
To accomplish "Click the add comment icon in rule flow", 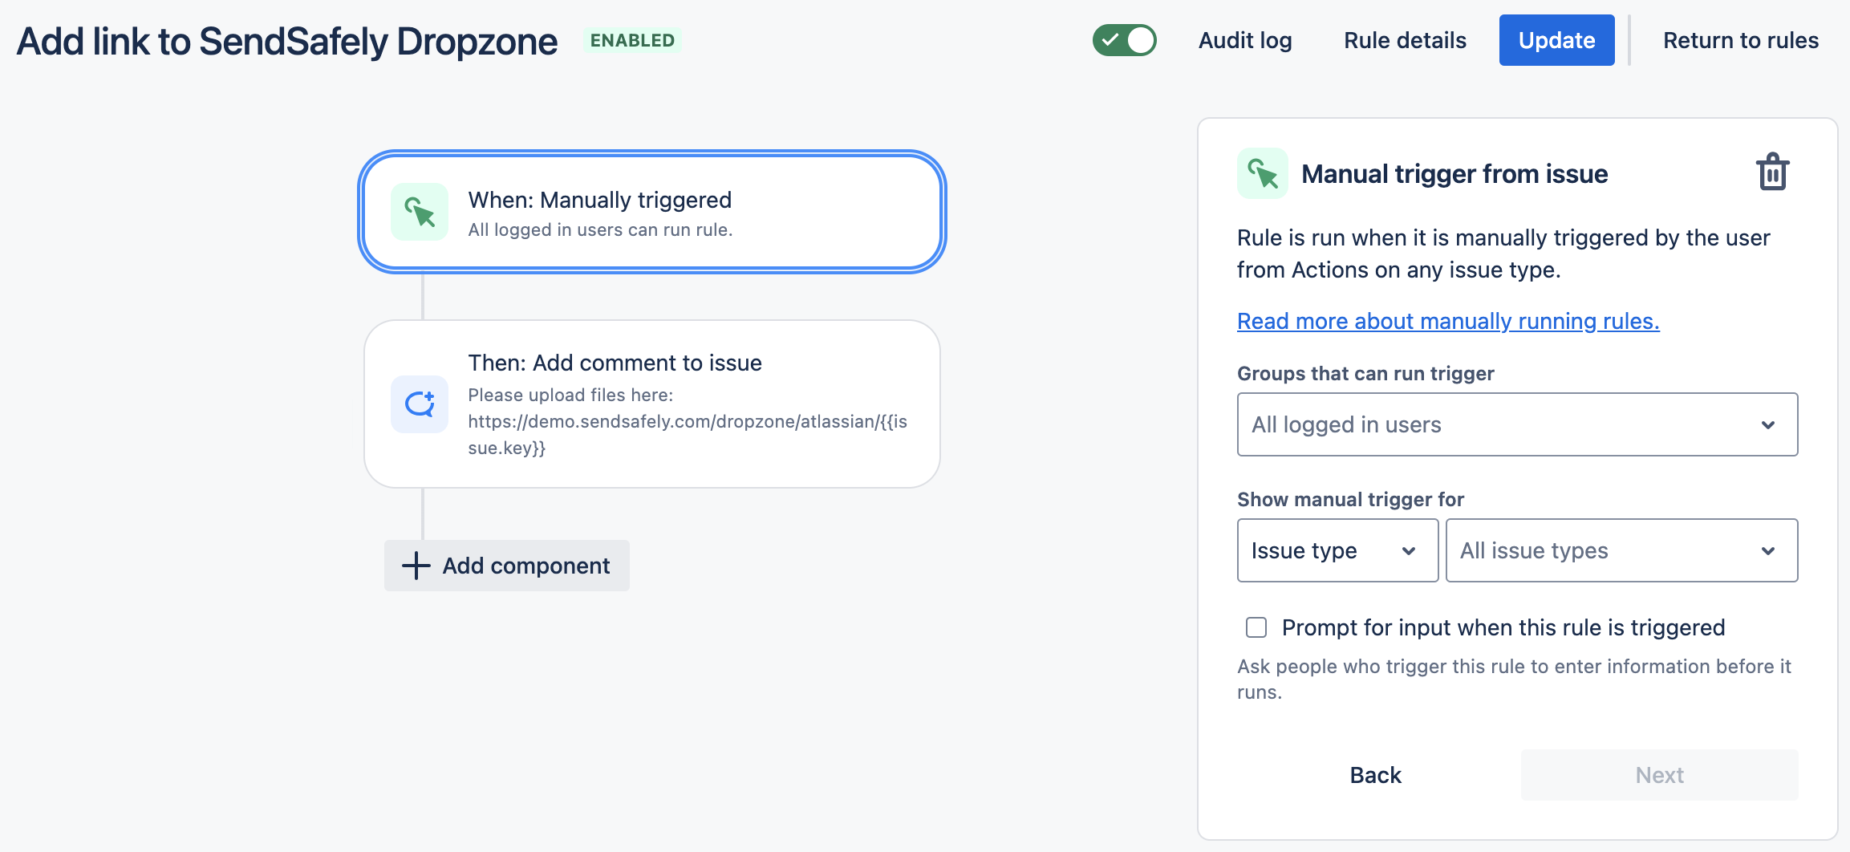I will [420, 404].
